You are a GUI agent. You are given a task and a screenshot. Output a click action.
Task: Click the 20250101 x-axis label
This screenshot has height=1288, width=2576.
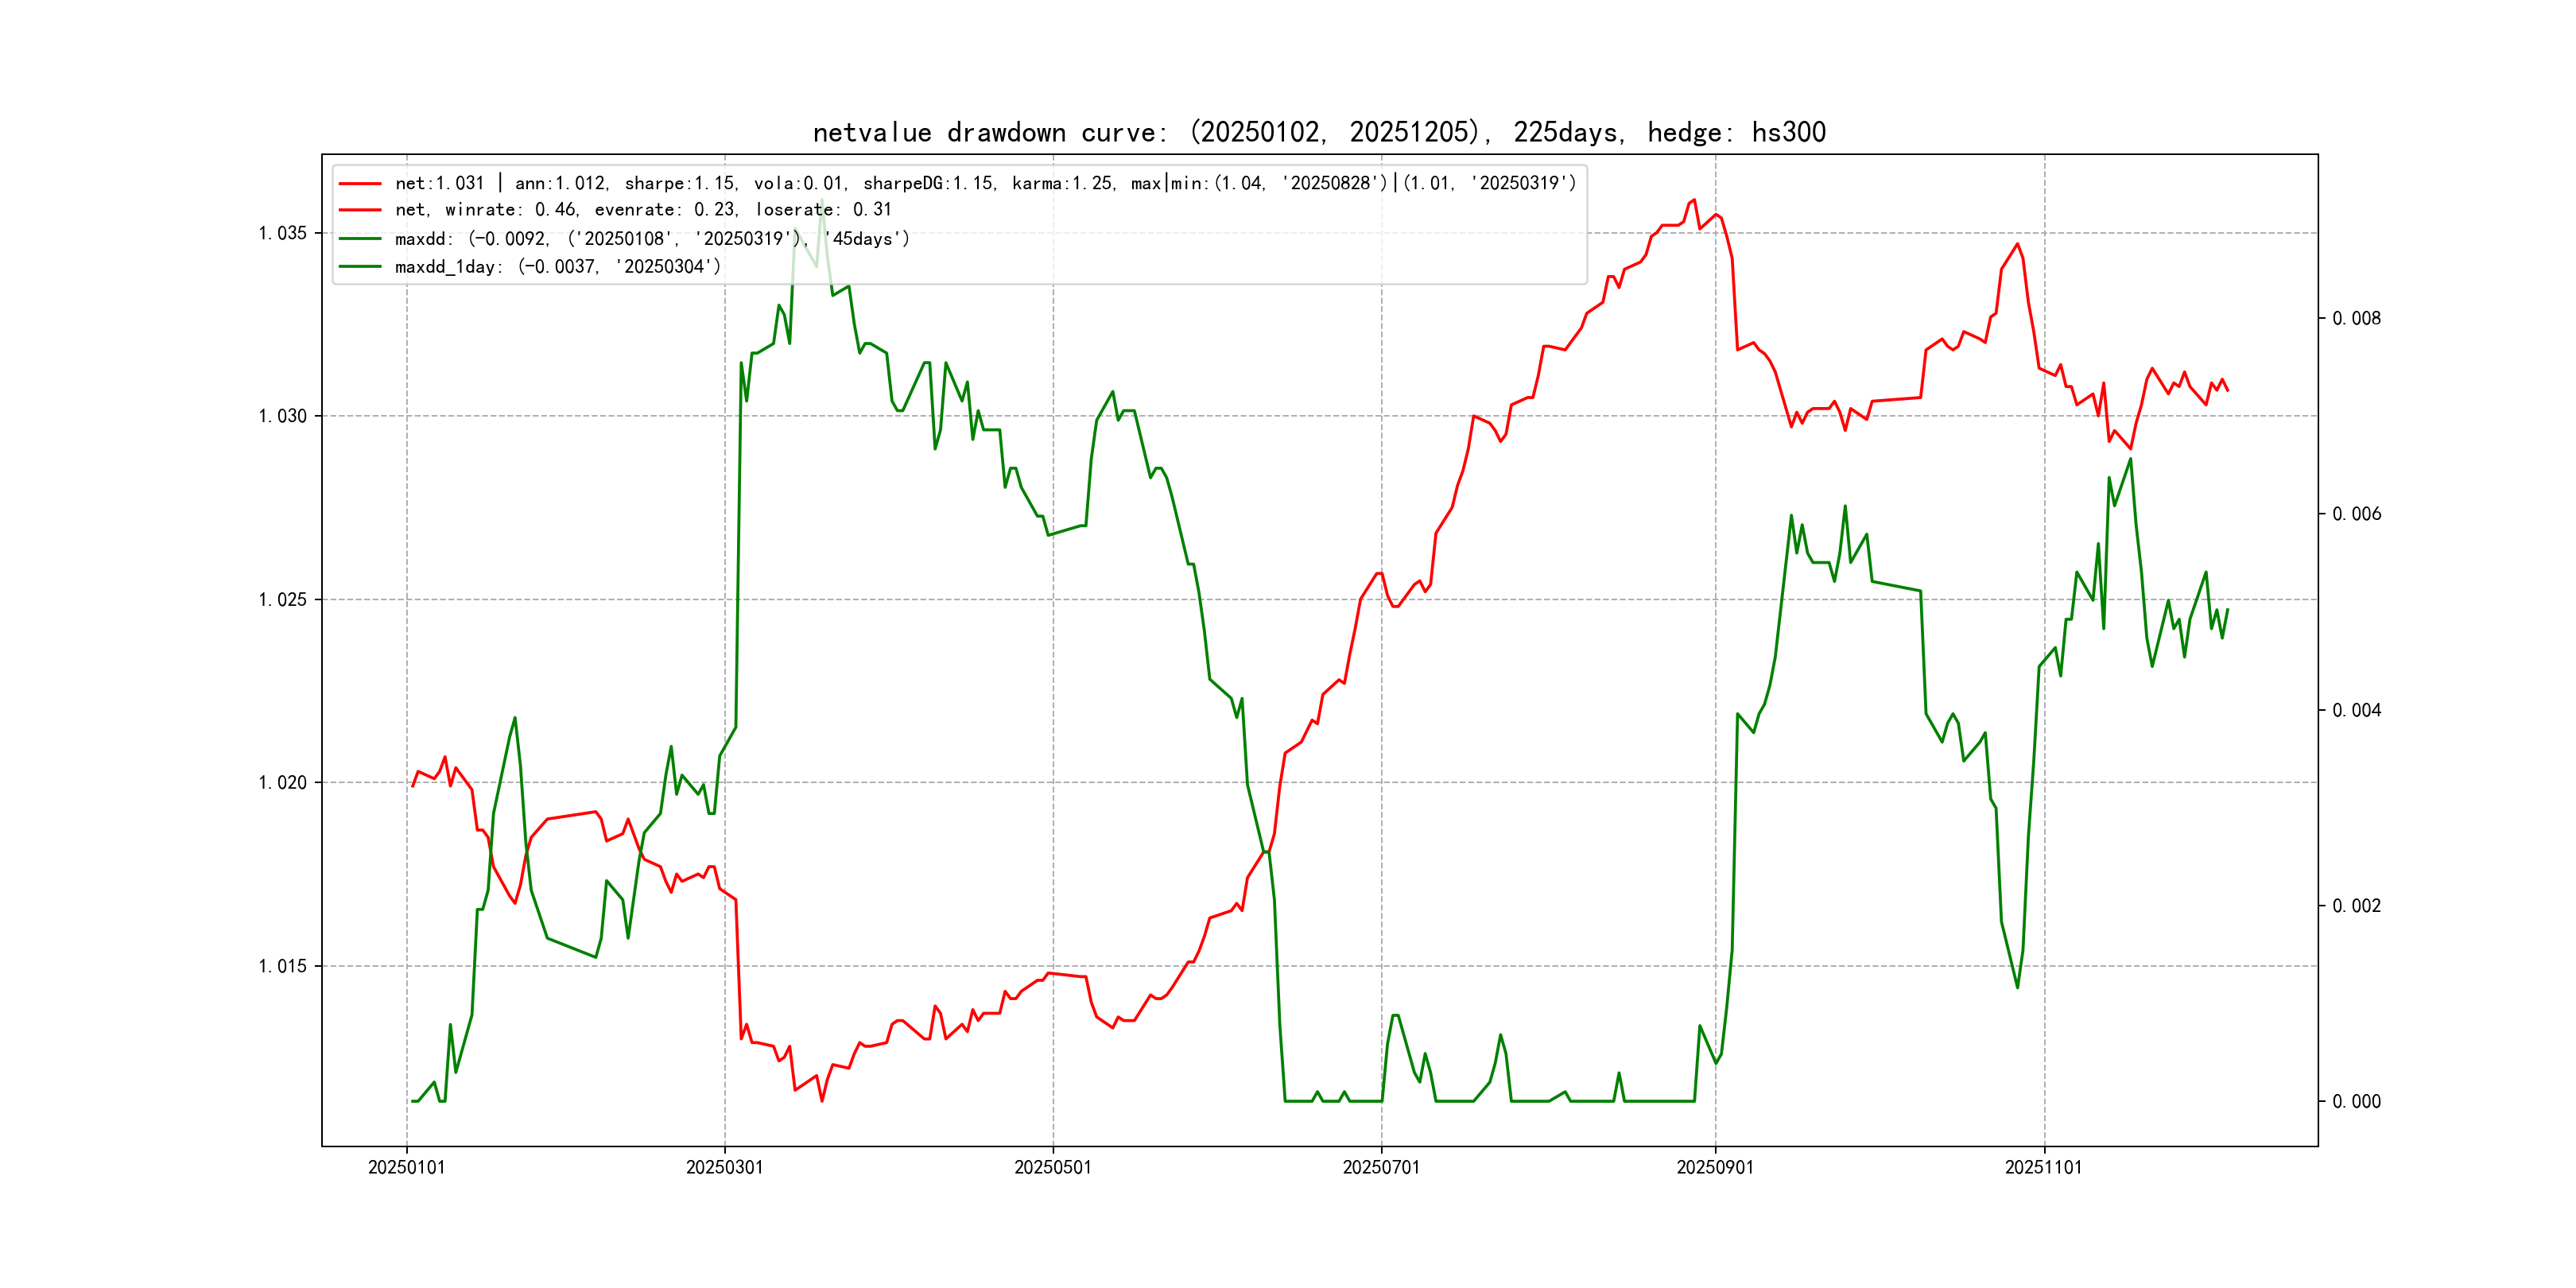click(x=406, y=1167)
